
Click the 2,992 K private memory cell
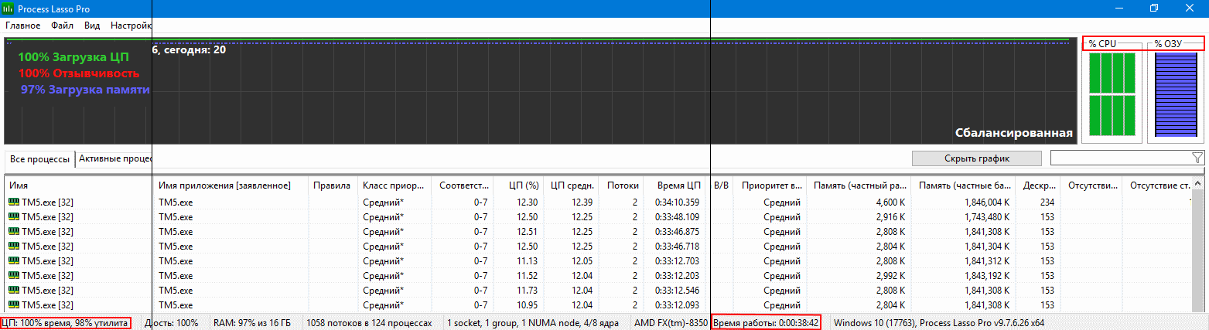point(859,276)
